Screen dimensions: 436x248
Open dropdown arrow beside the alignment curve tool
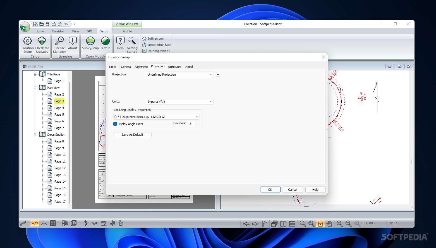[28, 223]
